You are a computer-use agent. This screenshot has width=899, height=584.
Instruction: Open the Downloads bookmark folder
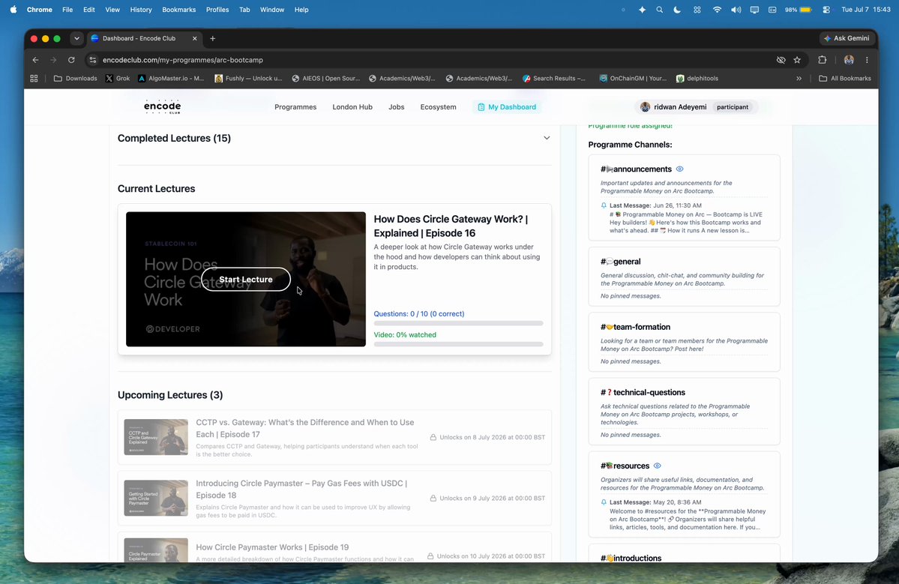pyautogui.click(x=75, y=79)
